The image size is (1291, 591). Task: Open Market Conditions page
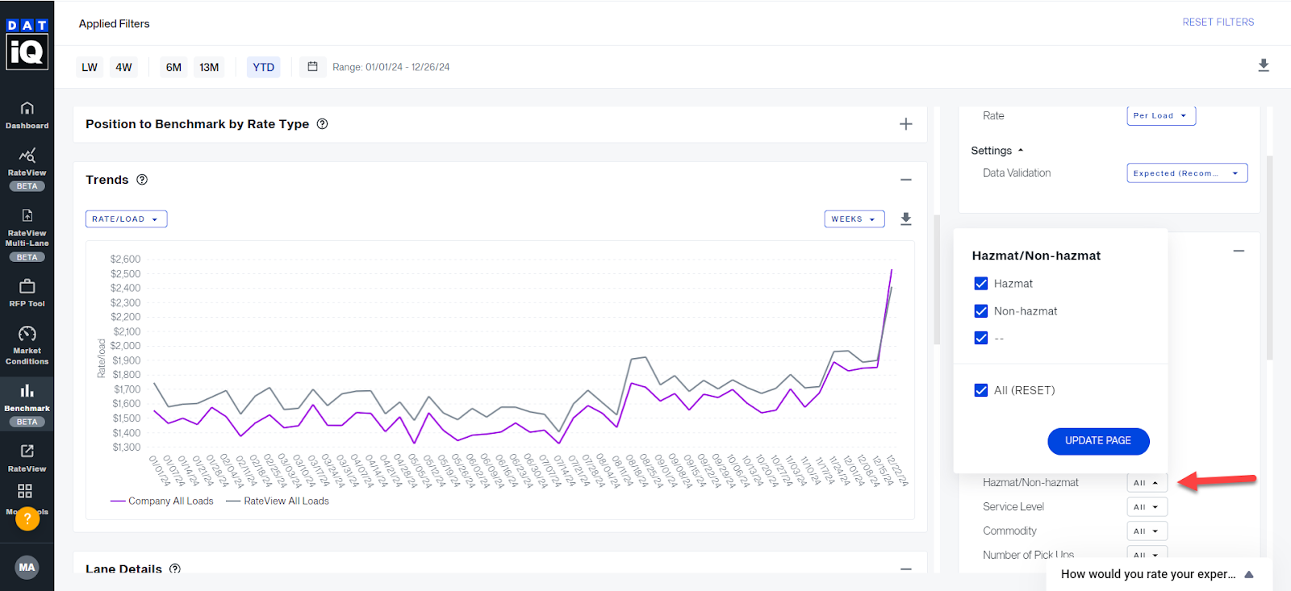pyautogui.click(x=27, y=345)
